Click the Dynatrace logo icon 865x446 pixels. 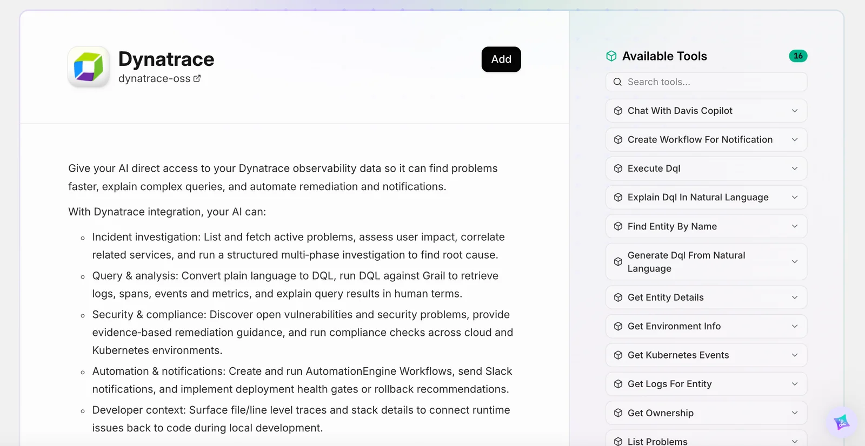pyautogui.click(x=89, y=67)
